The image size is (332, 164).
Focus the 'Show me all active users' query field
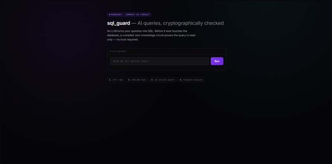click(159, 61)
